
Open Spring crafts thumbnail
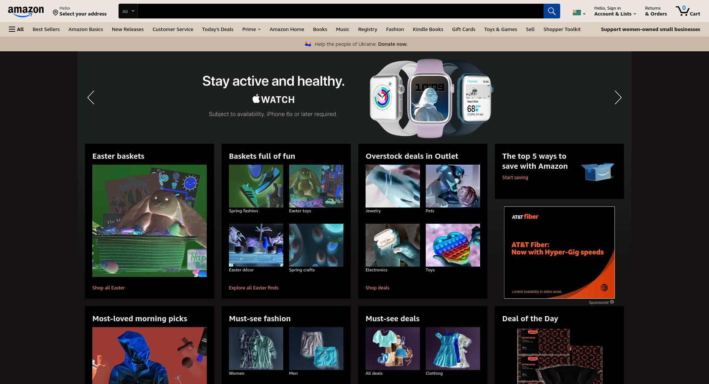click(x=316, y=245)
